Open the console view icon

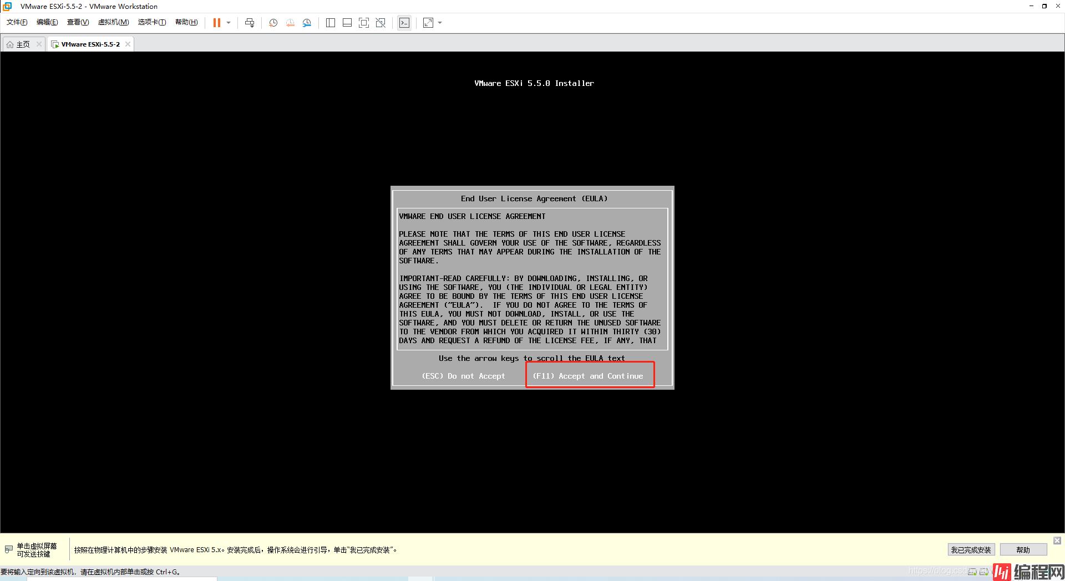point(404,23)
